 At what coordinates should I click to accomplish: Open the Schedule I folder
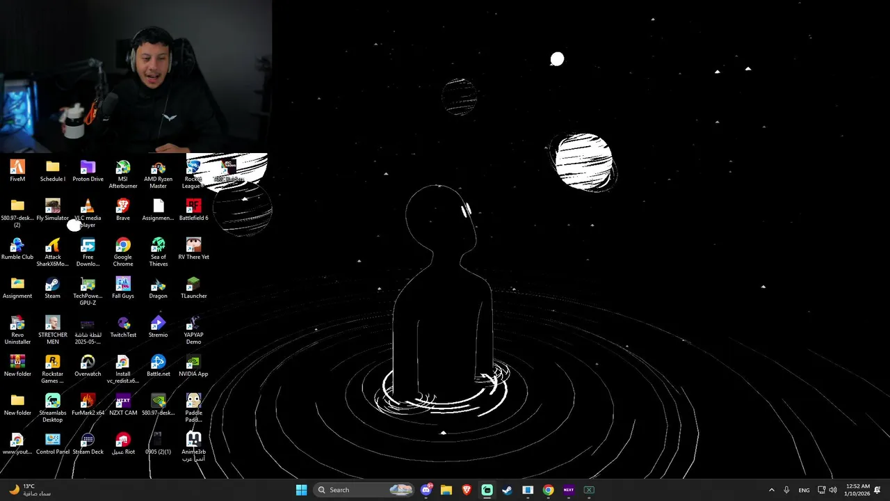(53, 171)
